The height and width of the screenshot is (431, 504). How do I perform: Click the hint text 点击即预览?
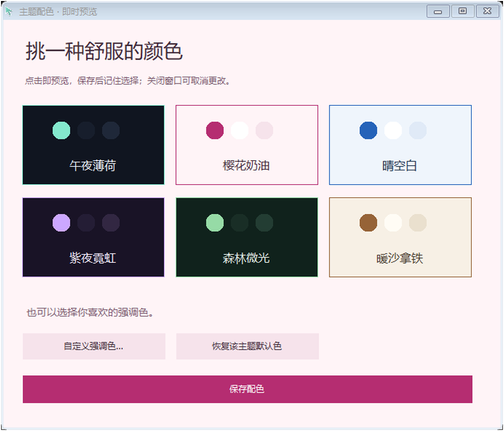pos(47,81)
